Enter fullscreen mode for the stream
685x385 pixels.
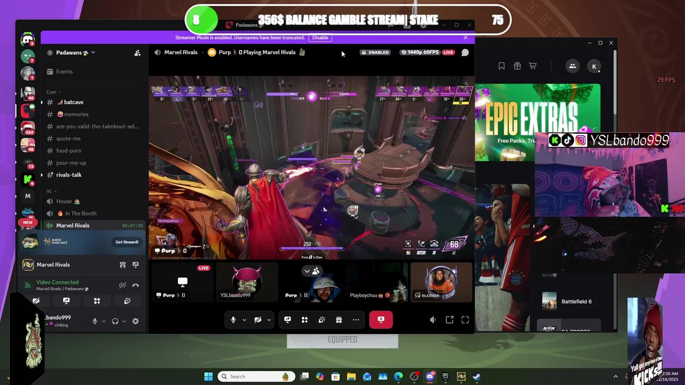(x=465, y=320)
